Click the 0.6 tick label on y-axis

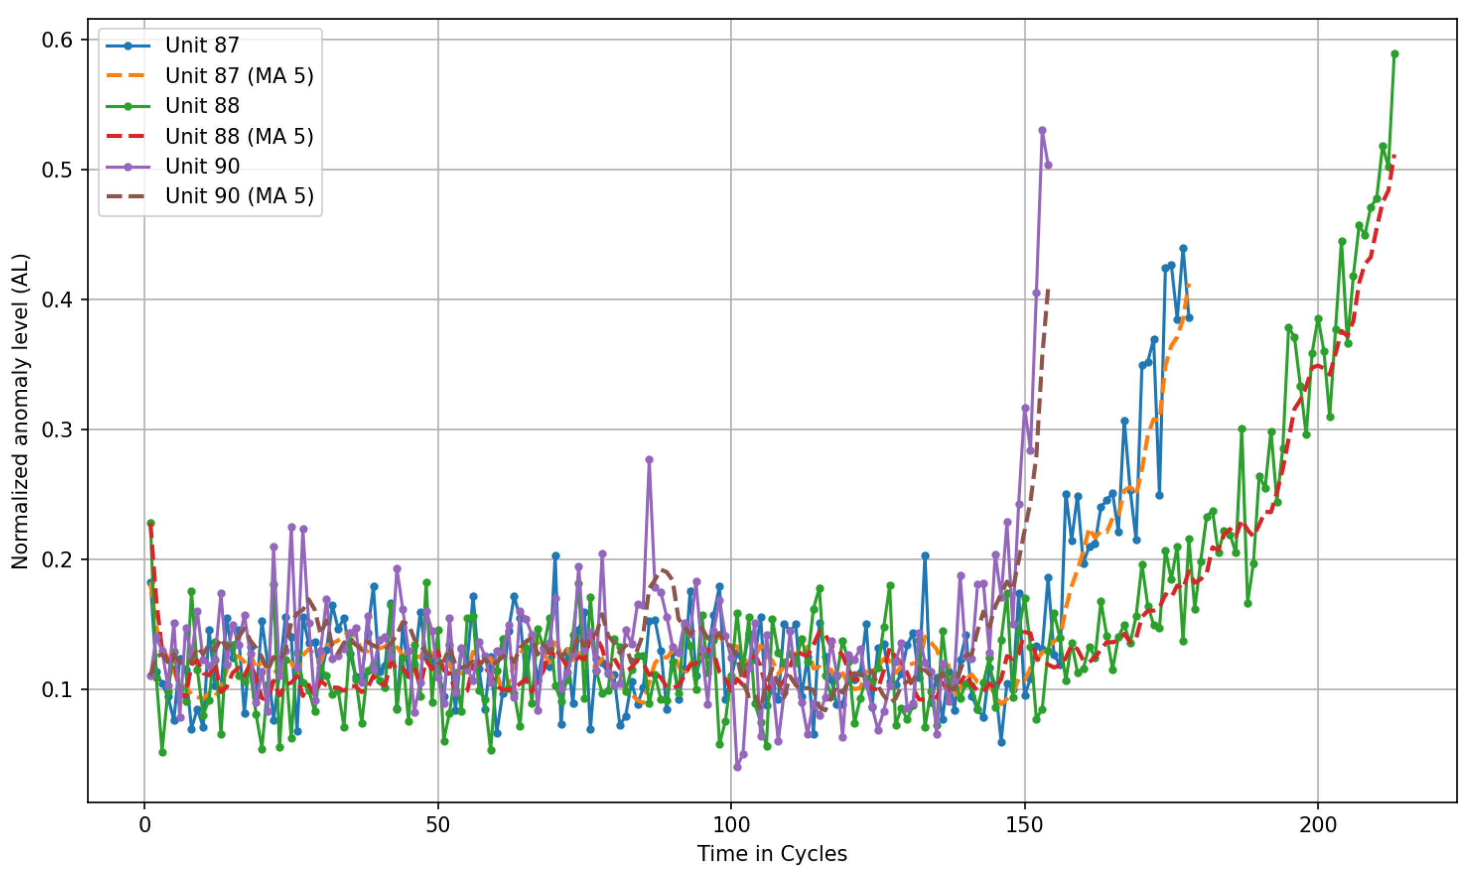pos(56,40)
